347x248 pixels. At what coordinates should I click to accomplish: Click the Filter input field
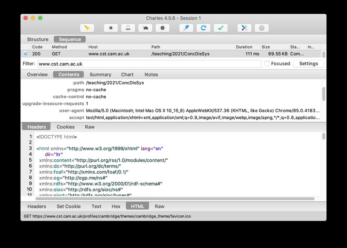pyautogui.click(x=149, y=64)
